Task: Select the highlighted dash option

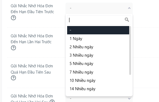Action: click(x=98, y=30)
